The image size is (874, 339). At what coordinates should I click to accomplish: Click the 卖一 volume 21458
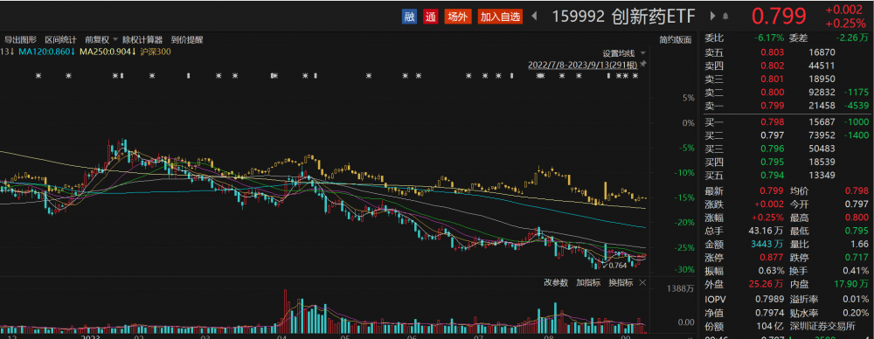coord(822,106)
